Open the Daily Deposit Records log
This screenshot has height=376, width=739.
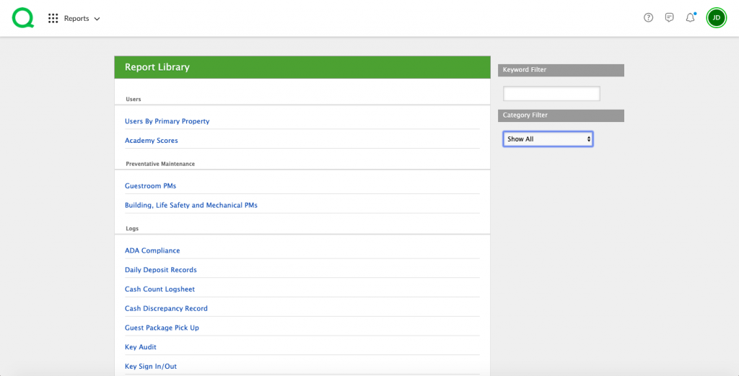pos(160,270)
